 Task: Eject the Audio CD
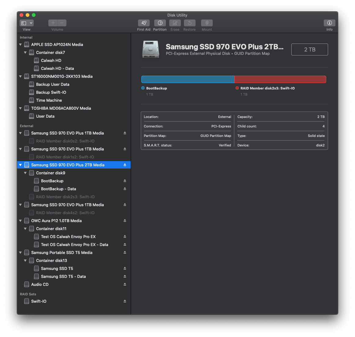(125, 284)
